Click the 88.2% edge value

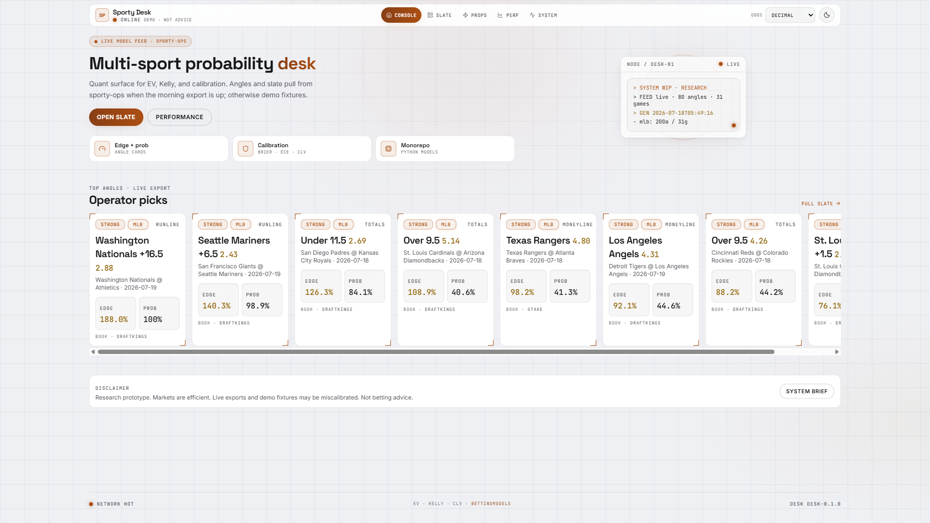(x=728, y=292)
